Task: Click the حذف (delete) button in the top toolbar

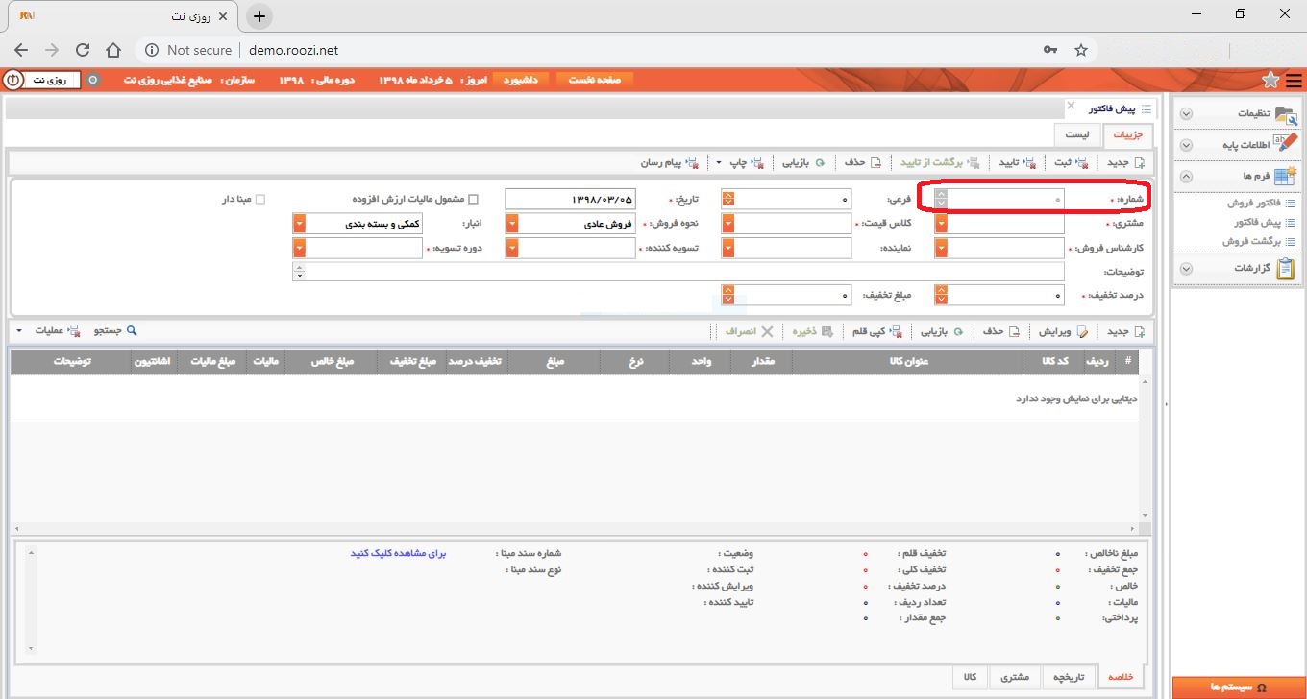Action: [x=862, y=162]
